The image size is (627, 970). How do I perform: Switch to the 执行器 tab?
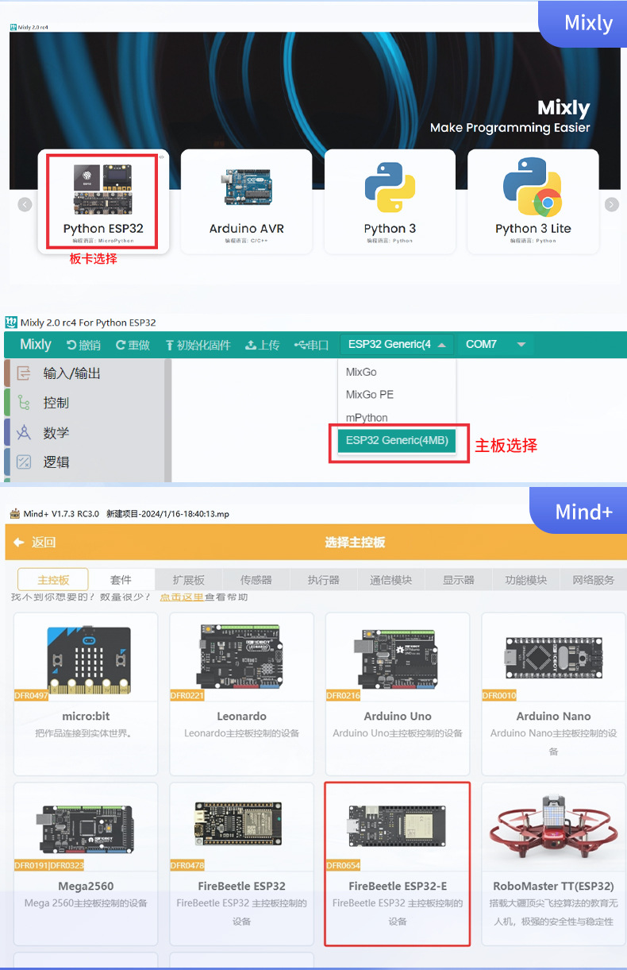(x=323, y=580)
